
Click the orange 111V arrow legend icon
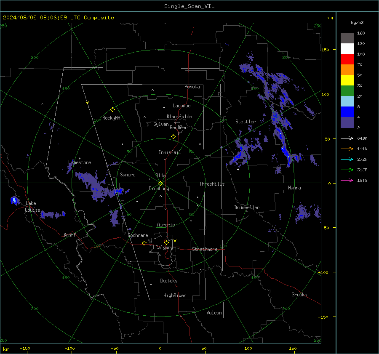click(347, 149)
